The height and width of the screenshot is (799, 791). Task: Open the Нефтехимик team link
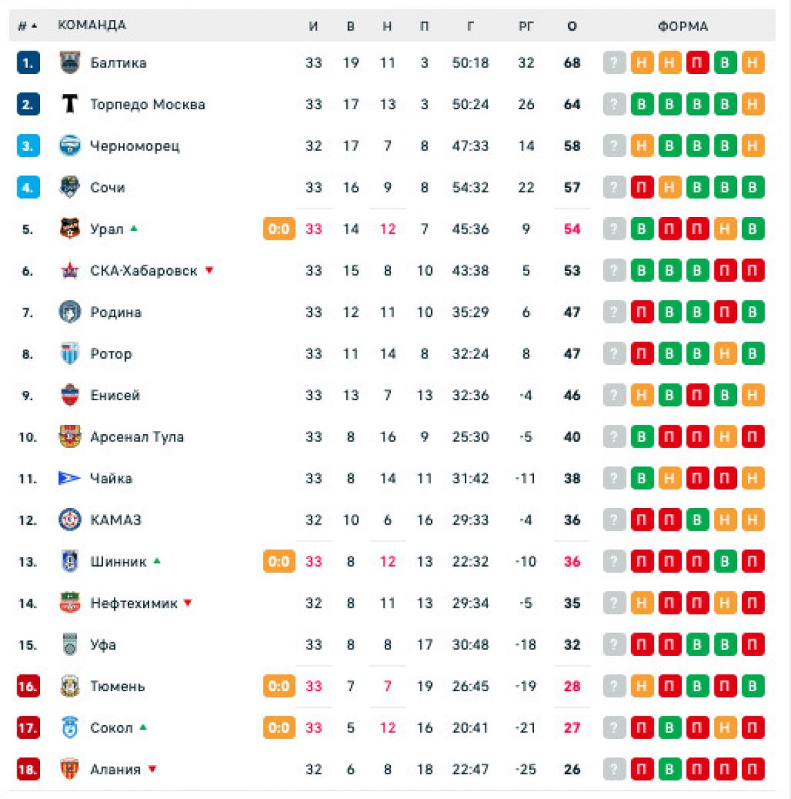[134, 603]
